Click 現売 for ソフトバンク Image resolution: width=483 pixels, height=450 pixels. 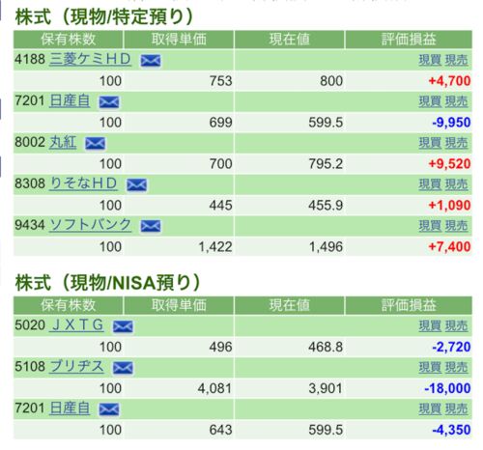(x=456, y=226)
